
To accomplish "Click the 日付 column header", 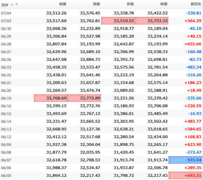I will [x=4, y=5].
